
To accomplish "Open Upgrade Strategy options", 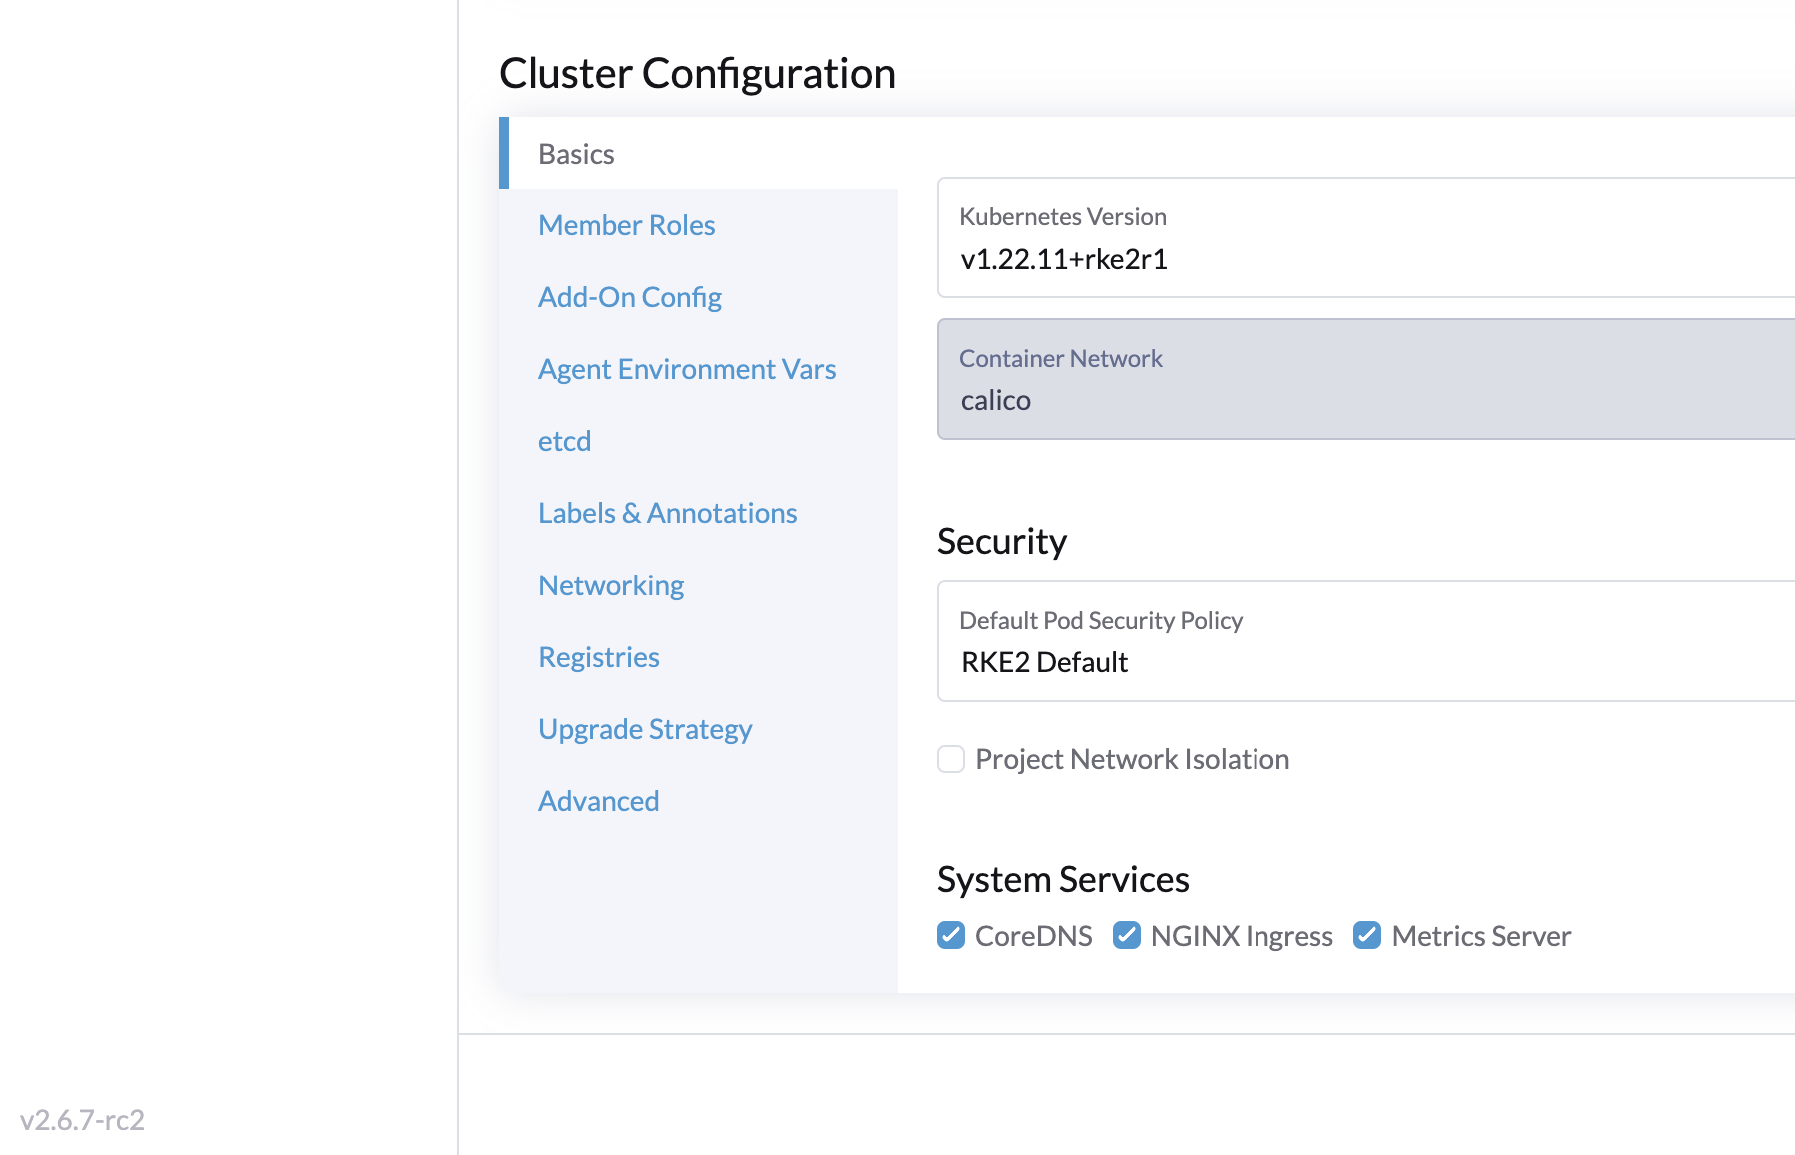I will [x=645, y=728].
